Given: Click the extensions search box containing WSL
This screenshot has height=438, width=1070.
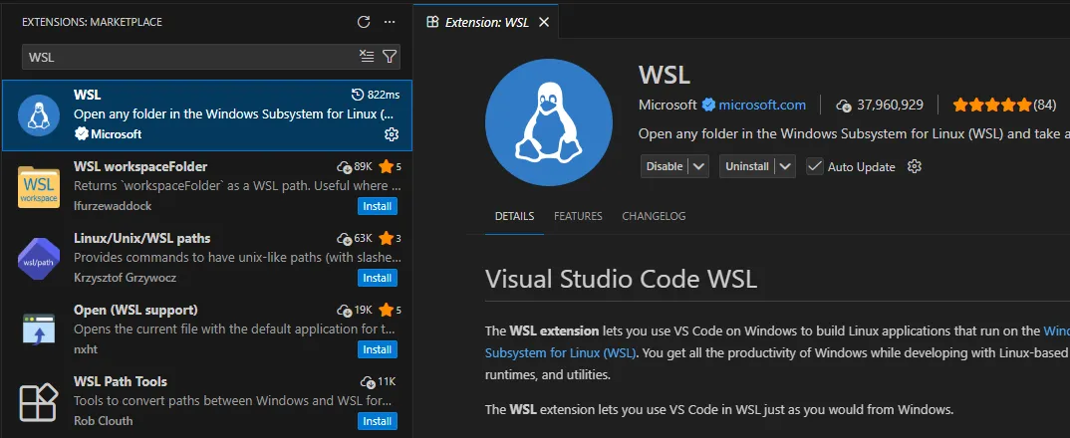Looking at the screenshot, I should pyautogui.click(x=189, y=57).
